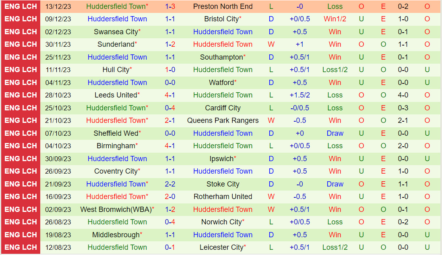Click the Hull City team name
Image resolution: width=442 pixels, height=255 pixels.
pyautogui.click(x=116, y=70)
